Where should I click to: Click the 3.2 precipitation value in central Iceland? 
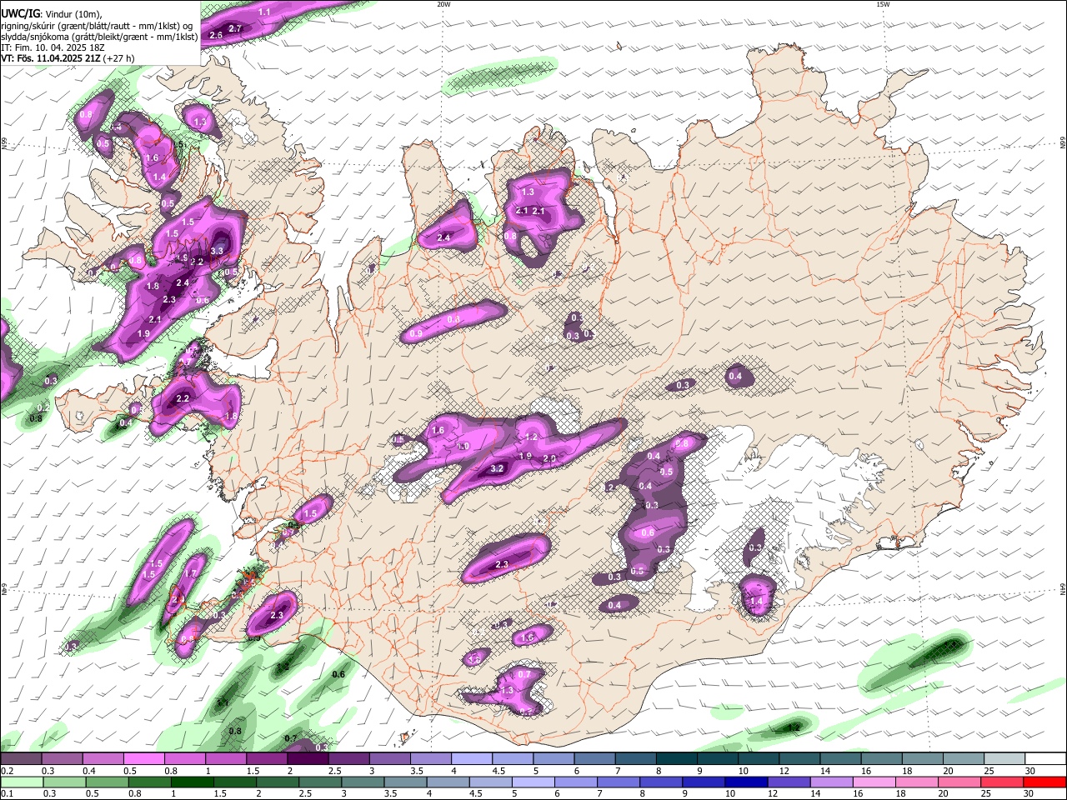pyautogui.click(x=497, y=468)
